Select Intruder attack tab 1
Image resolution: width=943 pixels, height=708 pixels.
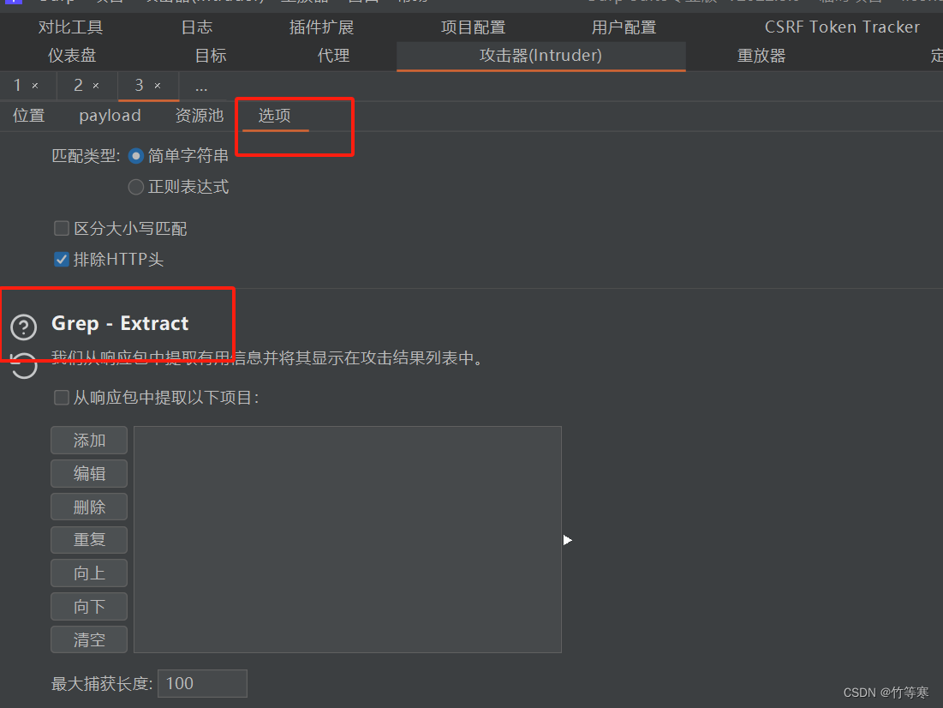[17, 86]
